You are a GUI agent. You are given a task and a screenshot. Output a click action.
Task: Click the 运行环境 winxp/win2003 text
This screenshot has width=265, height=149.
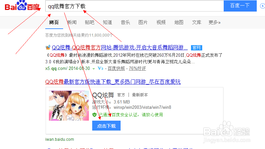pos(132,107)
